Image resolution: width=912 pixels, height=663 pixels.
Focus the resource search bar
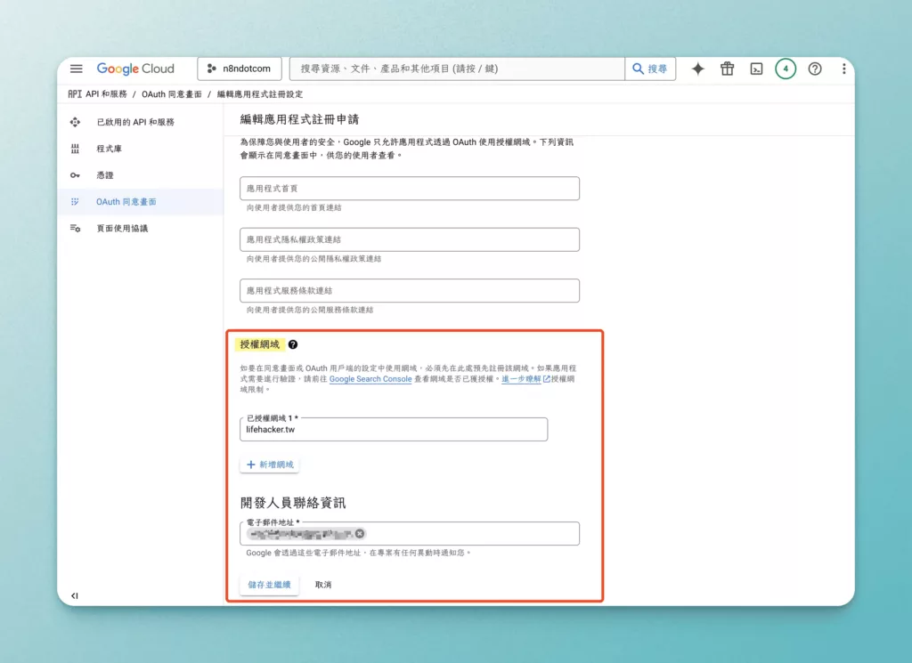tap(457, 69)
